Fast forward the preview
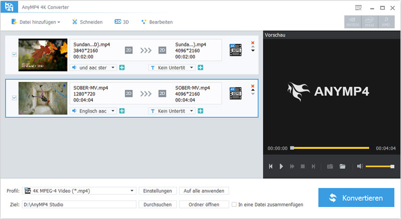401x219 pixels. 292,166
